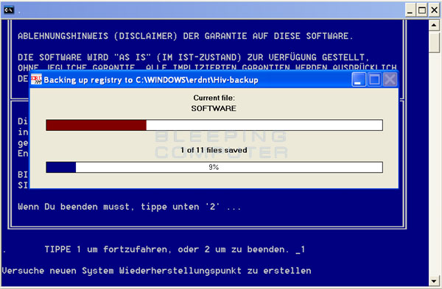This screenshot has width=442, height=289.
Task: Click the command prompt window icon
Action: 9,10
